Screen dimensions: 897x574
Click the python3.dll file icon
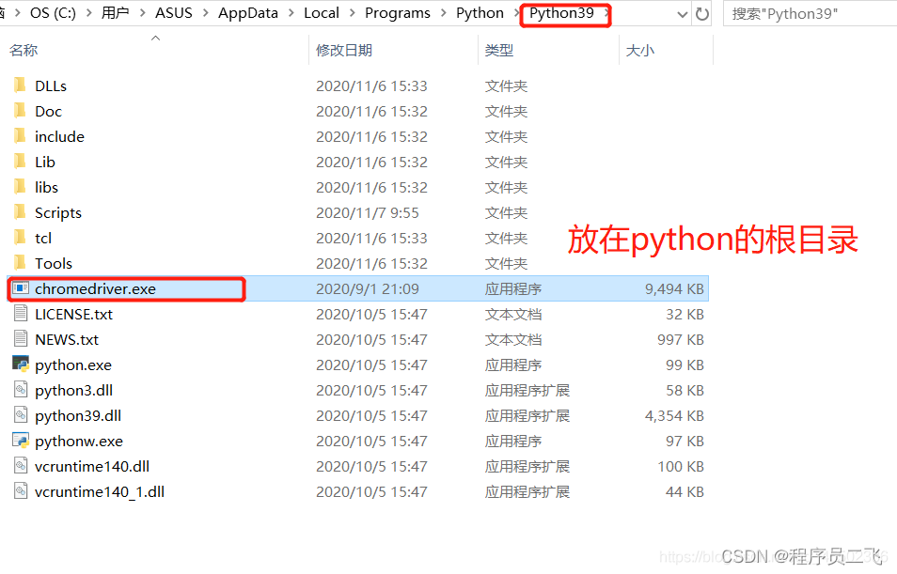point(21,389)
